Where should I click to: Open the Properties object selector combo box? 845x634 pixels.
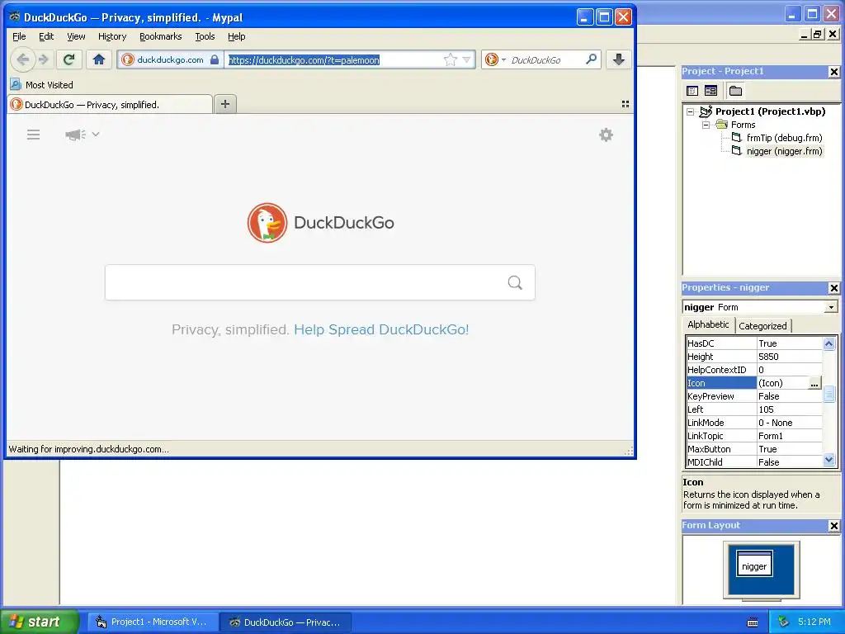(760, 307)
